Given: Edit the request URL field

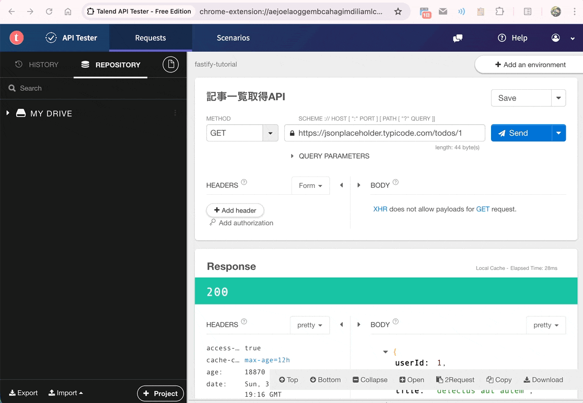Looking at the screenshot, I should pyautogui.click(x=384, y=133).
